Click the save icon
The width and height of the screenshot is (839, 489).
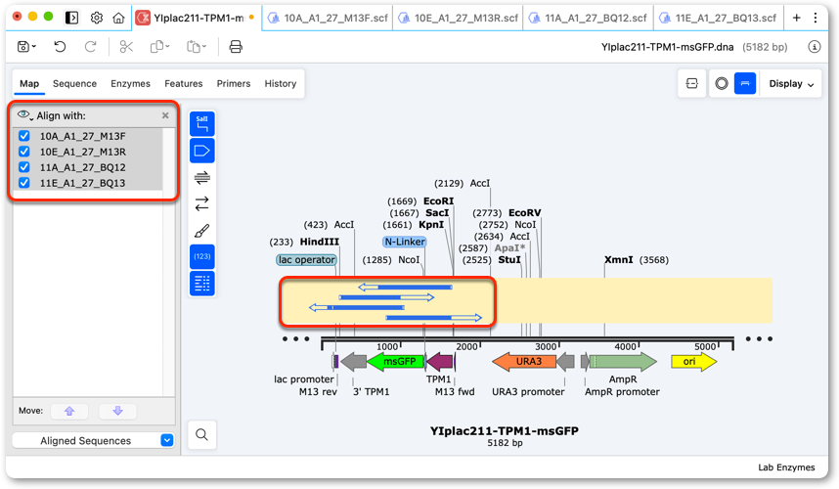click(23, 47)
